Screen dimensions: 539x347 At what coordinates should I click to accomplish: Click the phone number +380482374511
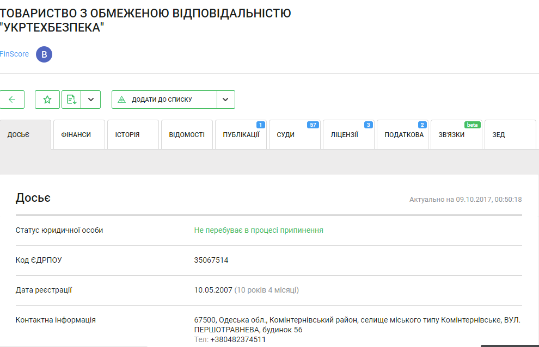click(238, 339)
